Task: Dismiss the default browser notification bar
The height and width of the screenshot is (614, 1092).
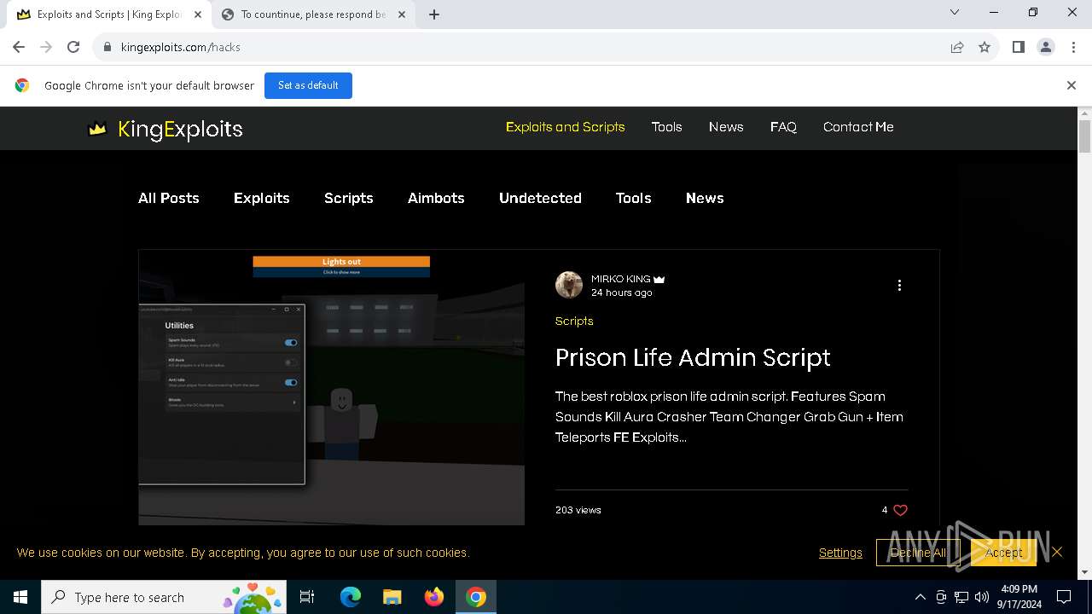Action: click(x=1072, y=85)
